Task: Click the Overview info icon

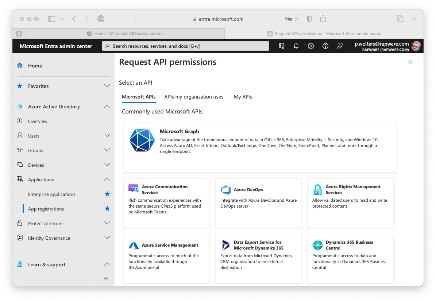Action: [20, 121]
